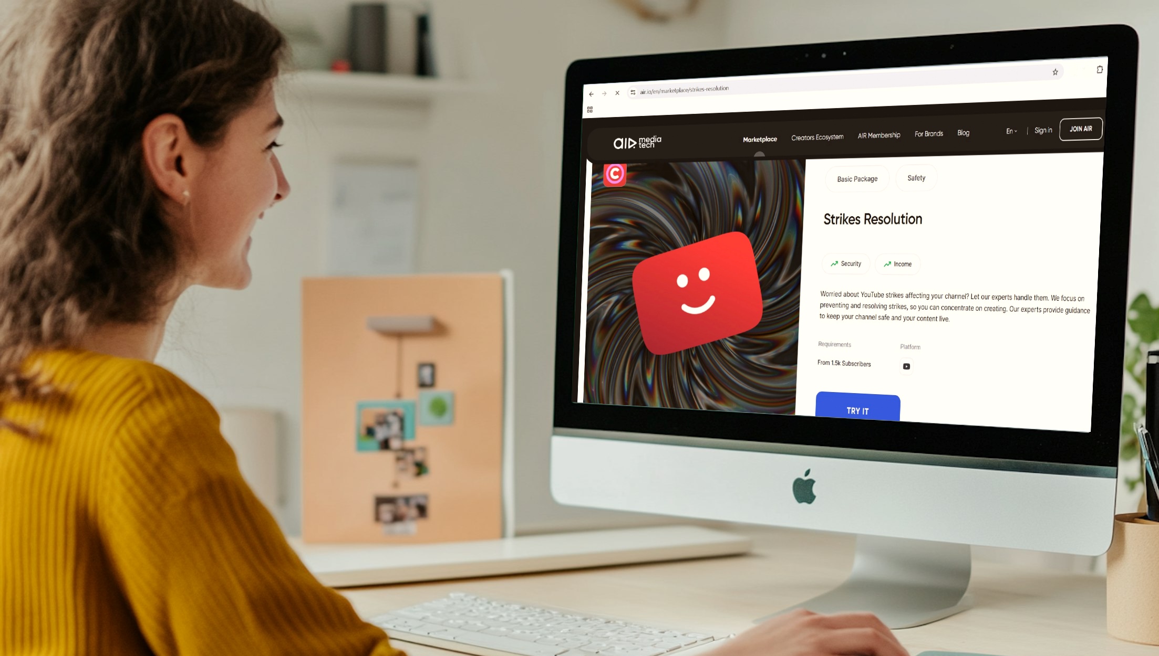Select the Basic Package tab

[x=856, y=178]
